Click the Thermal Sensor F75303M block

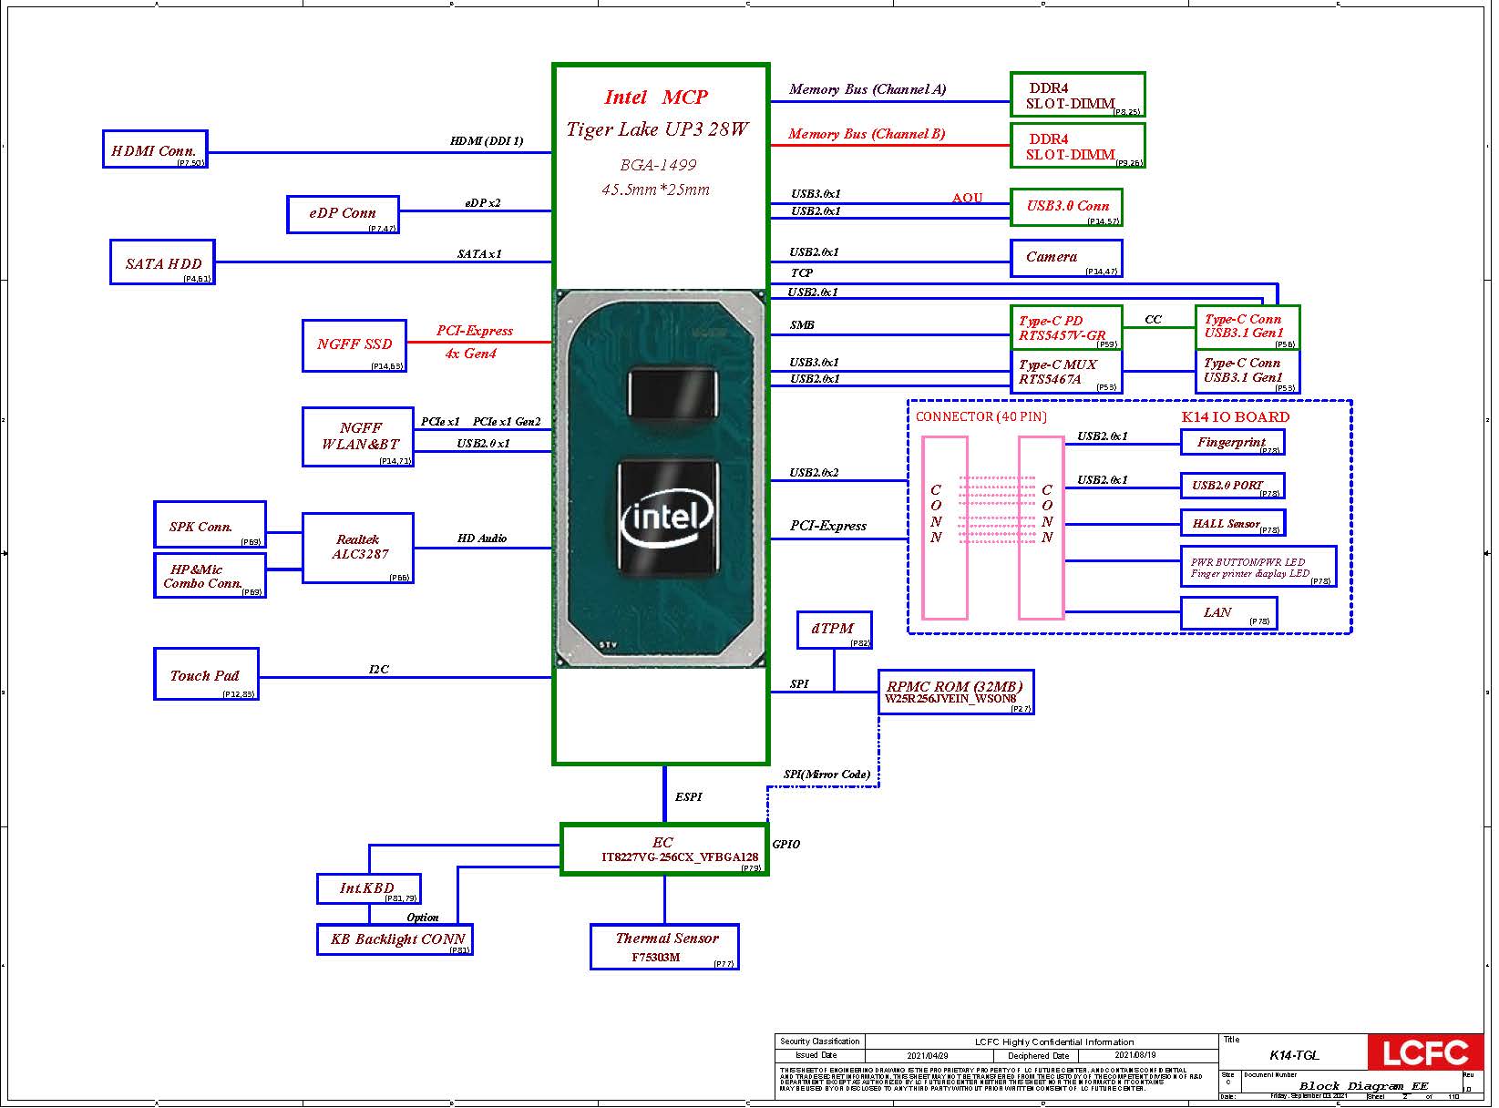(664, 947)
